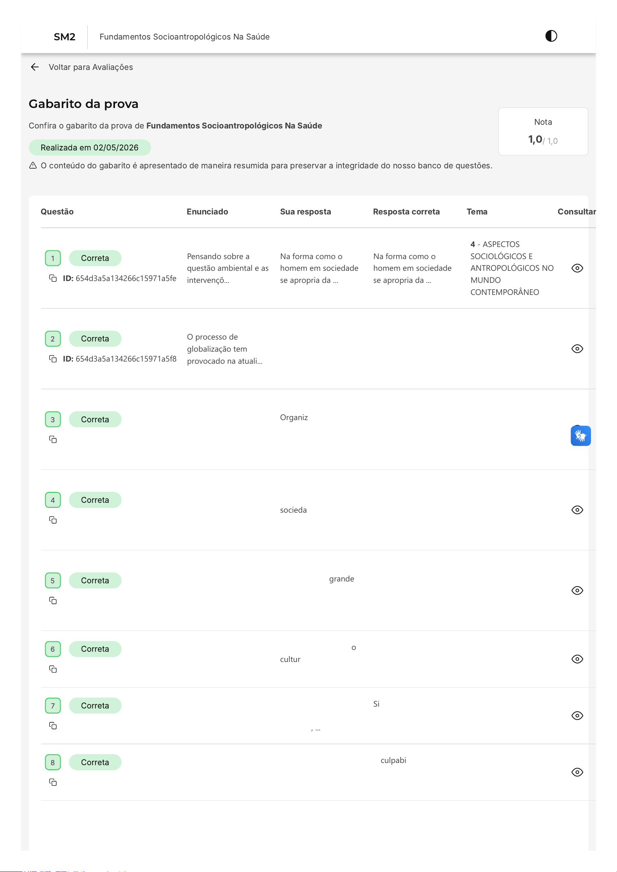
Task: Click the copy icon under question 8
Action: click(x=53, y=782)
